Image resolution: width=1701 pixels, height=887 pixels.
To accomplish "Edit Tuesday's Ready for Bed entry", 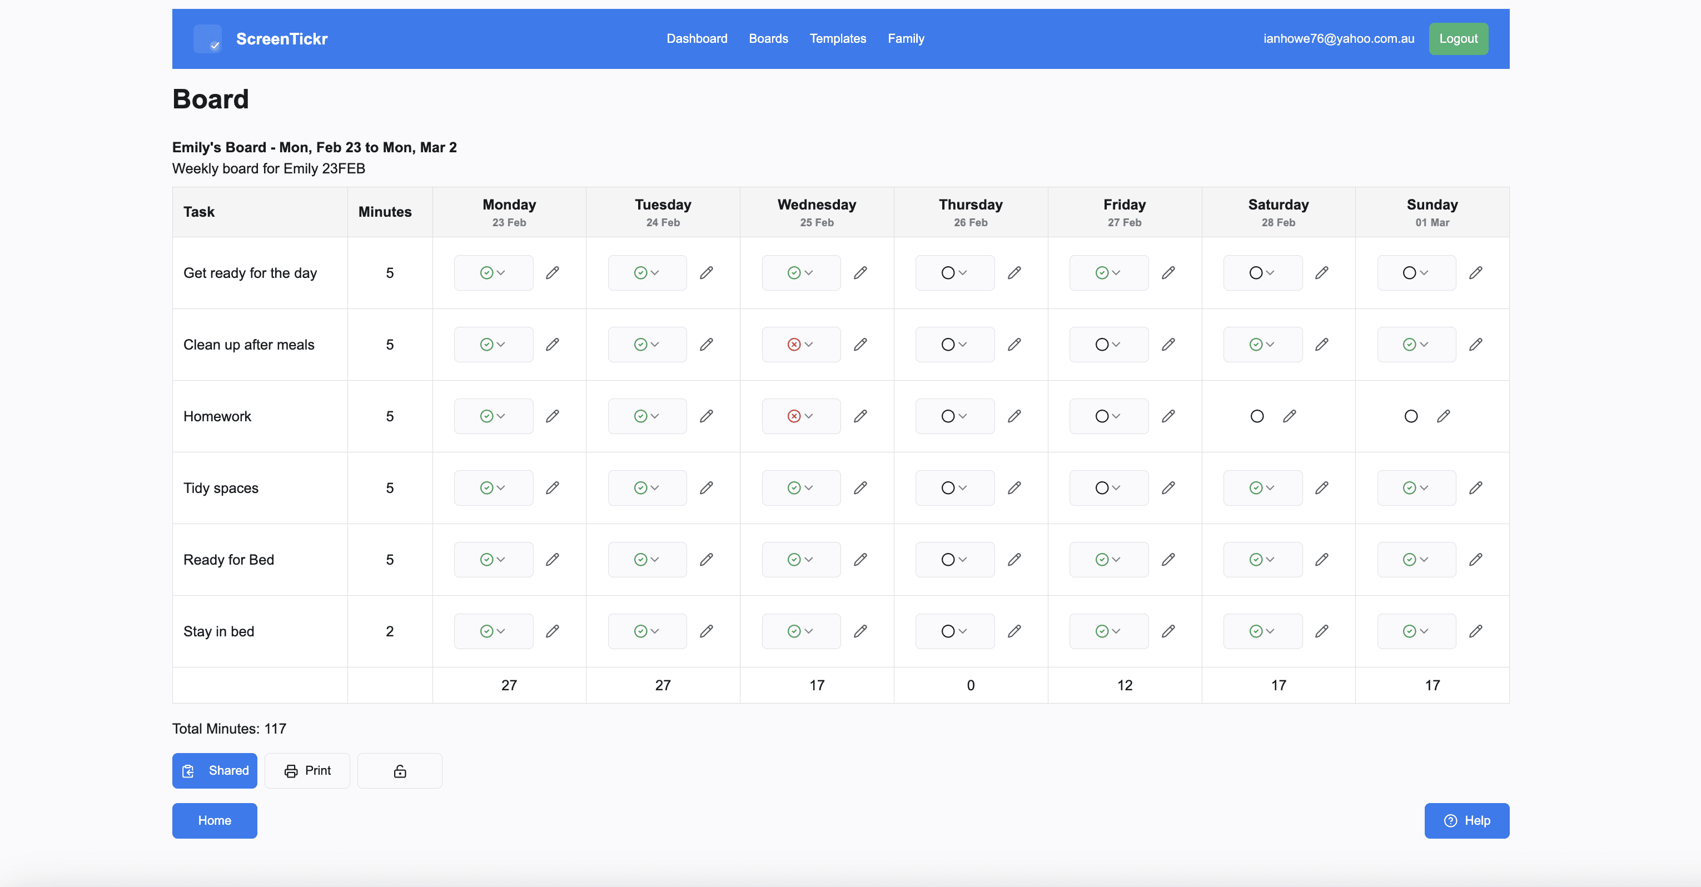I will 707,560.
